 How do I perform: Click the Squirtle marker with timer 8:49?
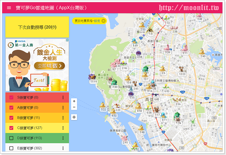(x=135, y=41)
